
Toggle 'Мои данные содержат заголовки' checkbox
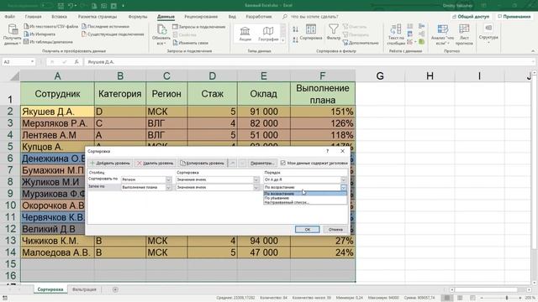coord(283,163)
